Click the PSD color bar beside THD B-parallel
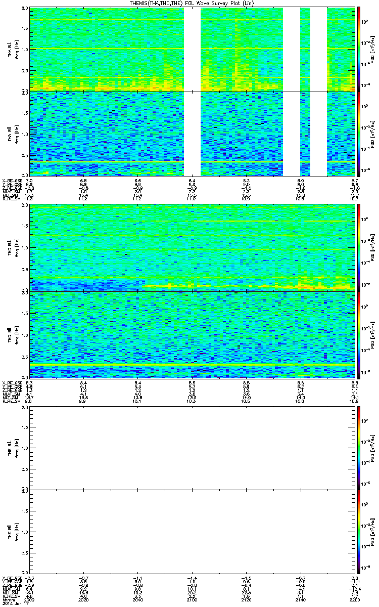 [x=359, y=334]
